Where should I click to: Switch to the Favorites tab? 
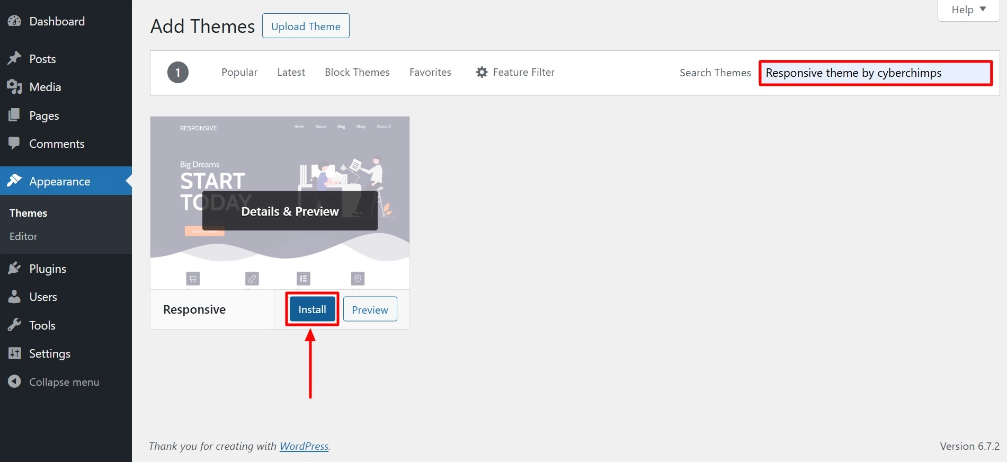click(x=430, y=72)
